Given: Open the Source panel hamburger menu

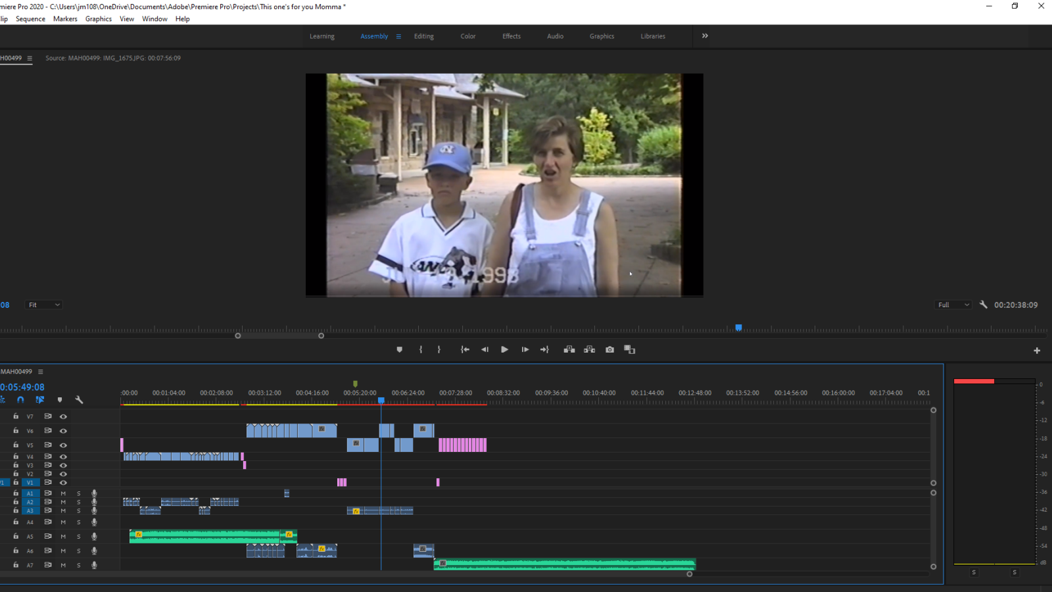Looking at the screenshot, I should [x=30, y=58].
